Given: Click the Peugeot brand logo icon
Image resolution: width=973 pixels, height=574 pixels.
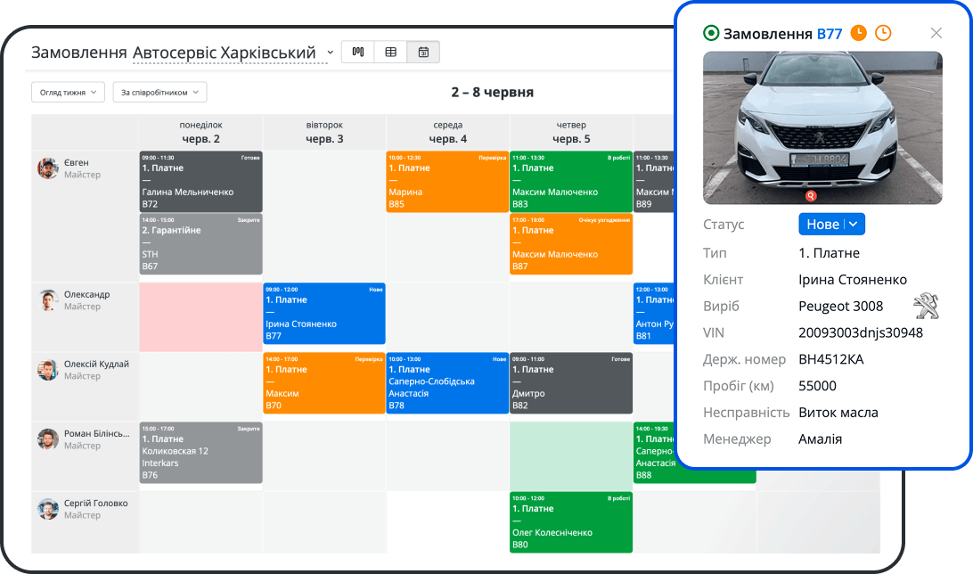Looking at the screenshot, I should pos(927,307).
